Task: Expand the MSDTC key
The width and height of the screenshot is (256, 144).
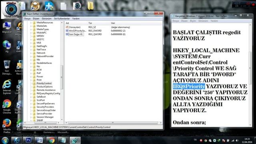Action: tap(31, 40)
